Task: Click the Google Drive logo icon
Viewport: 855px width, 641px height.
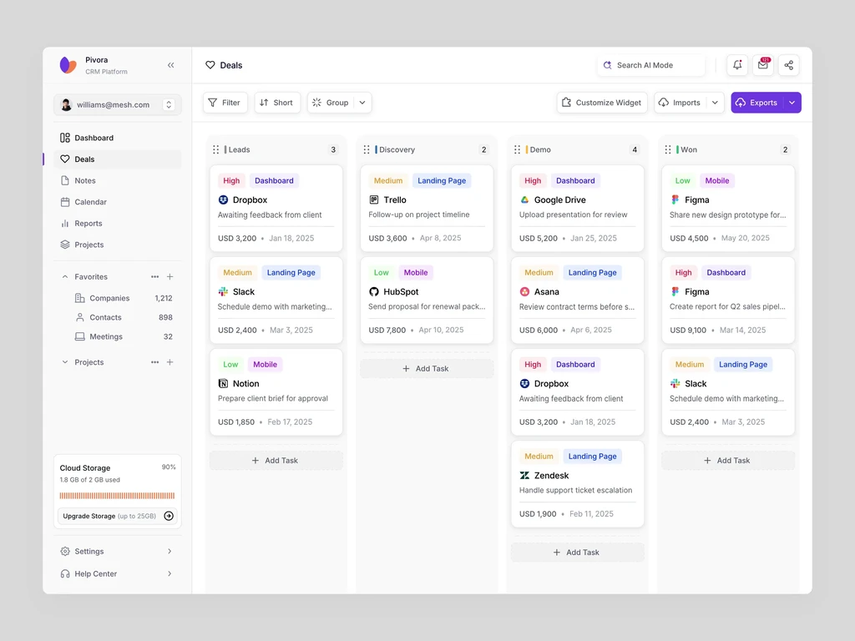Action: click(x=524, y=200)
